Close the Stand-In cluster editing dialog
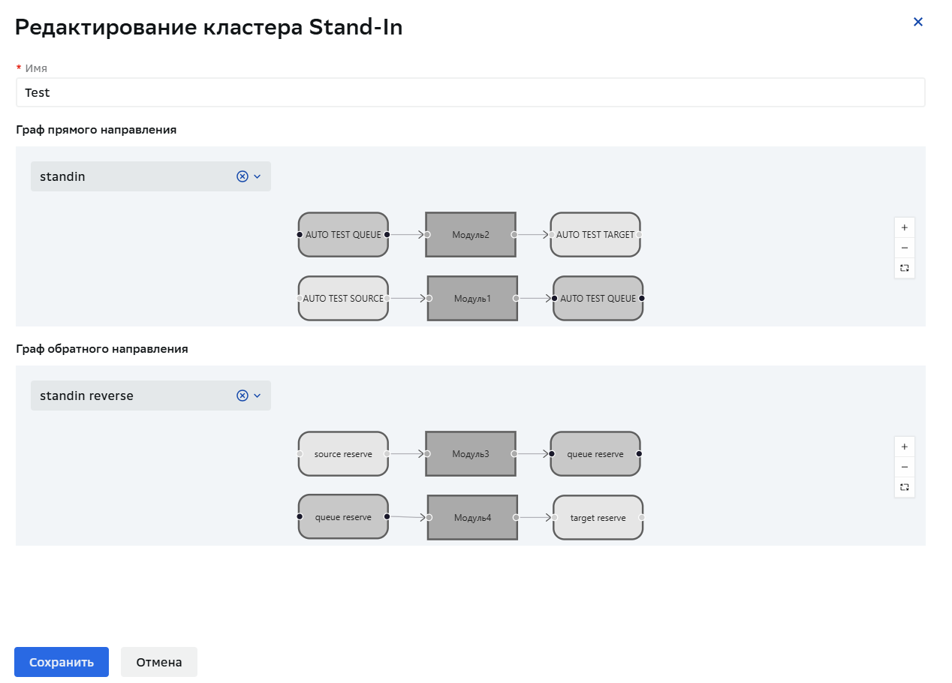Screen dimensions: 952x683 pyautogui.click(x=917, y=22)
